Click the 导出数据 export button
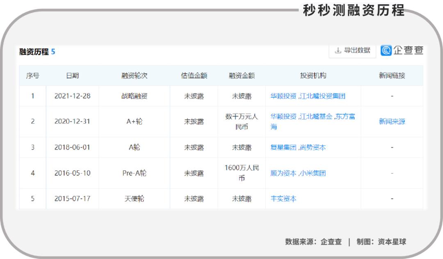This screenshot has height=259, width=443. (352, 51)
